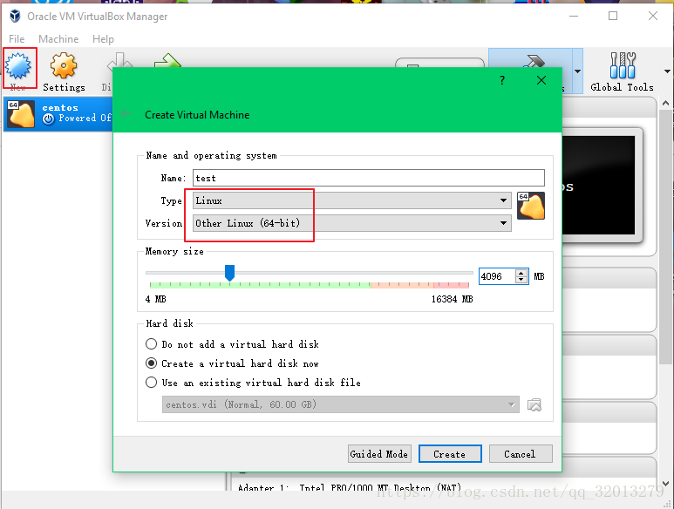Click the Start green arrow toolbar icon

pos(167,60)
